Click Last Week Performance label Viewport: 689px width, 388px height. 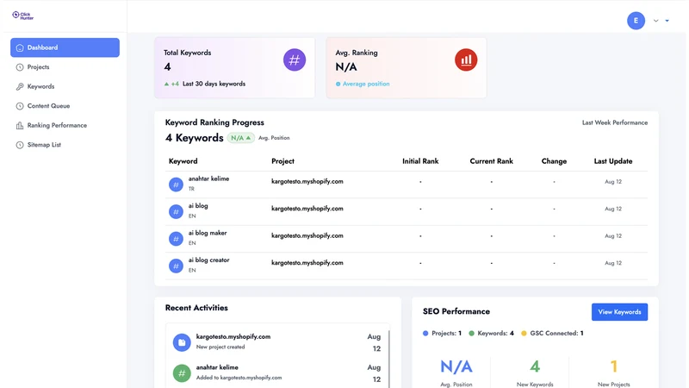tap(615, 122)
